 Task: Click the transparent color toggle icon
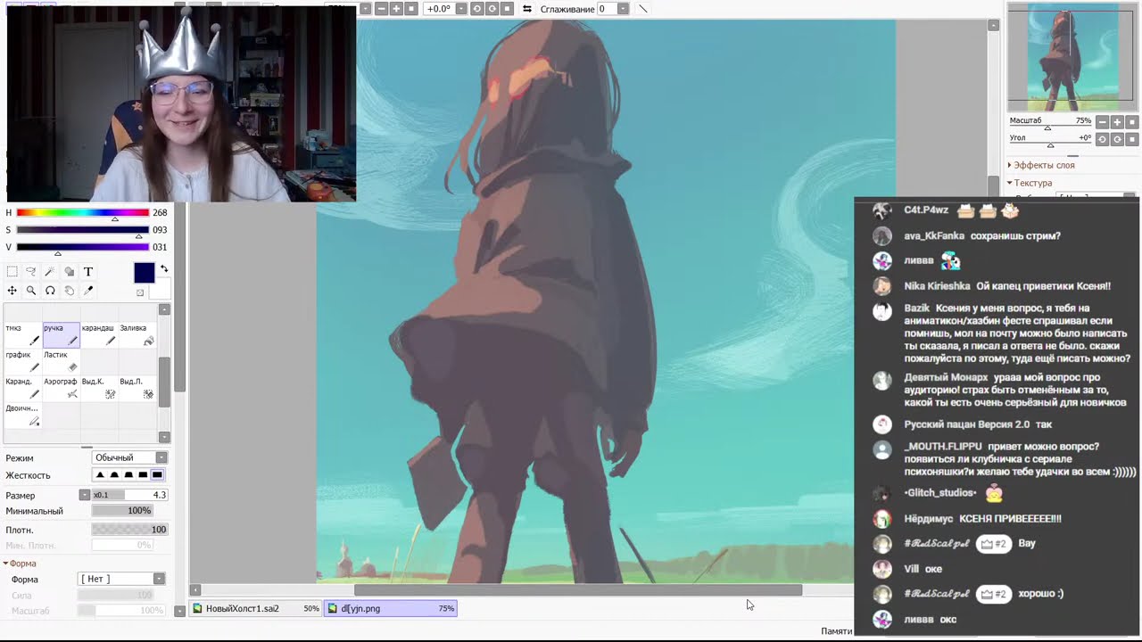click(140, 292)
